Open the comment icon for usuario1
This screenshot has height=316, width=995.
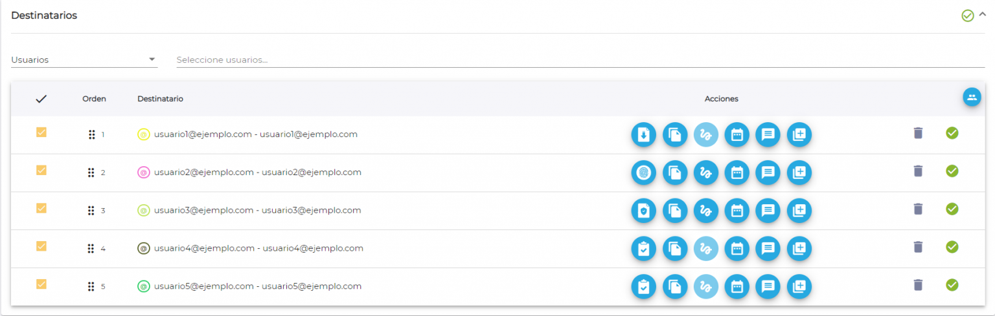(x=768, y=134)
